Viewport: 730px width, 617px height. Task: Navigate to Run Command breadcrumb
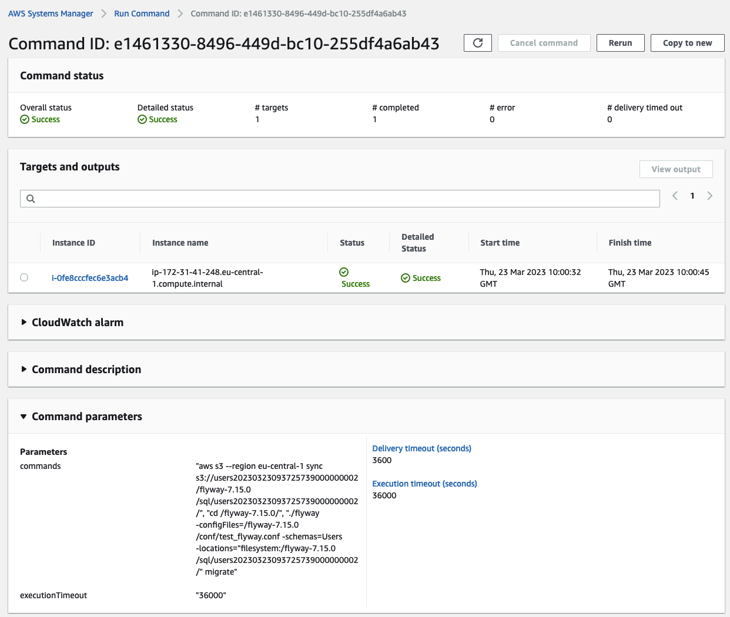tap(142, 14)
